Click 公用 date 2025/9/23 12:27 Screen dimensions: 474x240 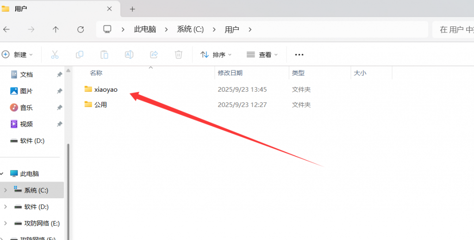pyautogui.click(x=242, y=105)
